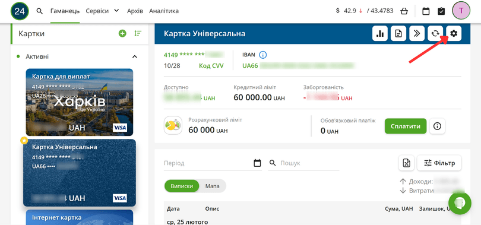Show mandatory payment info icon
The image size is (481, 225).
[x=438, y=126]
